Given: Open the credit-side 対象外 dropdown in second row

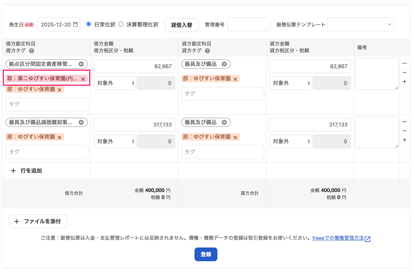Looking at the screenshot, I should click(290, 141).
